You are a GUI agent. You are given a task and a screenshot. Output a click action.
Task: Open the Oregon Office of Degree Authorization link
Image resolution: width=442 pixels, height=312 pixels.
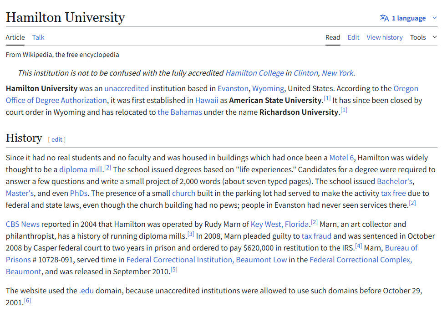(56, 100)
